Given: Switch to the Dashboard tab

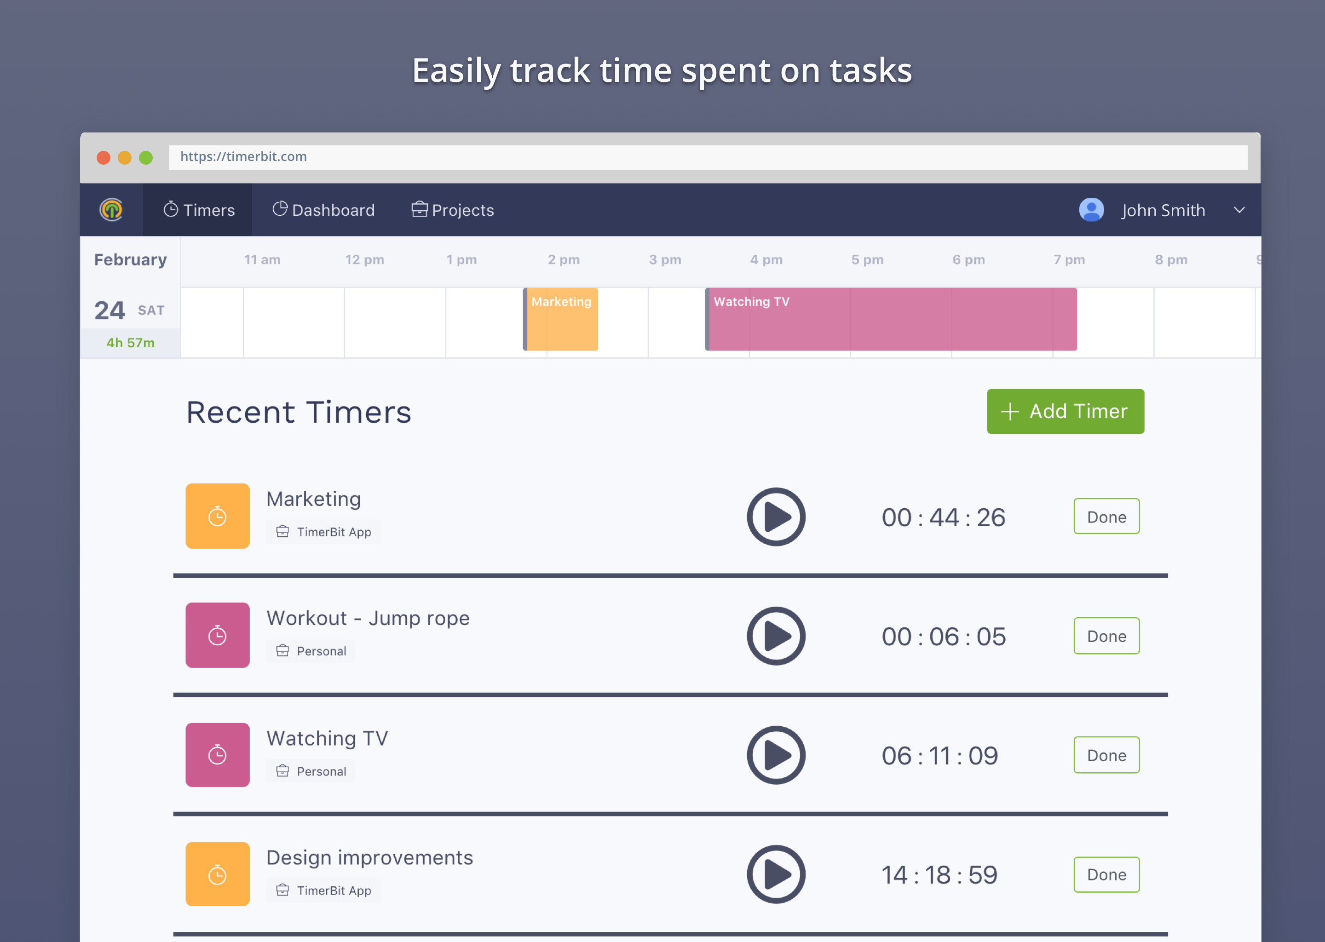Looking at the screenshot, I should (x=324, y=210).
